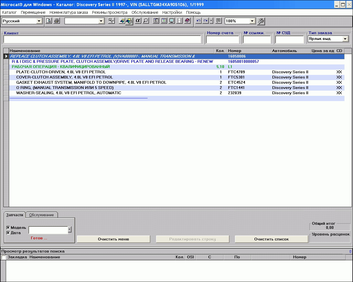Click part number ETC4524

point(236,82)
